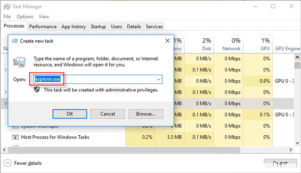Switch to the Users tab
301x173 pixels.
pos(116,27)
